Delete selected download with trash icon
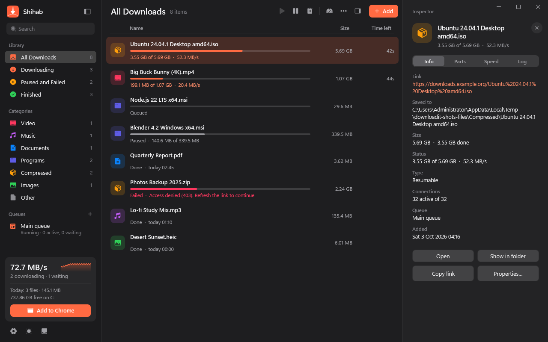This screenshot has width=548, height=342. pyautogui.click(x=310, y=11)
